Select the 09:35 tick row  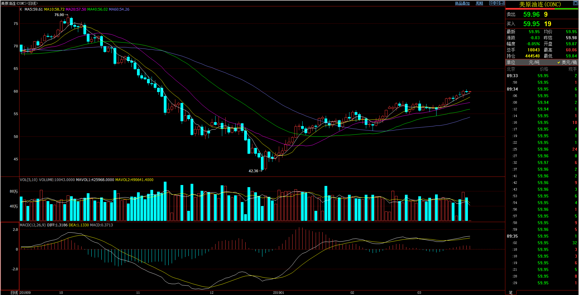[x=542, y=236]
